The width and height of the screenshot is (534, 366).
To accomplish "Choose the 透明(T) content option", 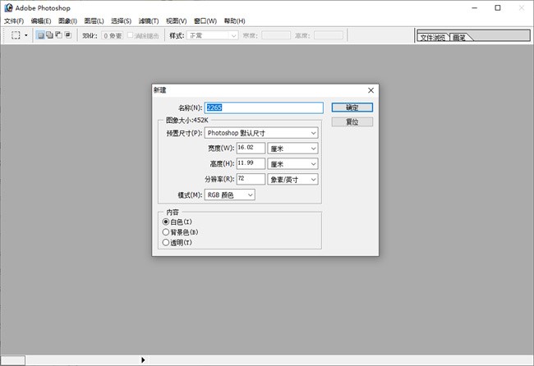I will click(167, 242).
